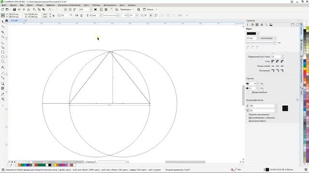The image size is (309, 173).
Task: Open the 'Файл' menu
Action: point(4,5)
